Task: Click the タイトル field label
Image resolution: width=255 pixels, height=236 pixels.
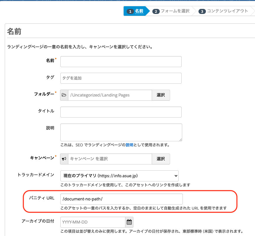Action: point(46,111)
